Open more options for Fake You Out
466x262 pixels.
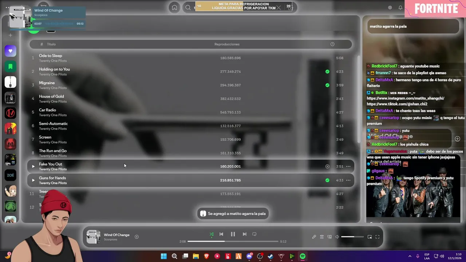point(348,166)
